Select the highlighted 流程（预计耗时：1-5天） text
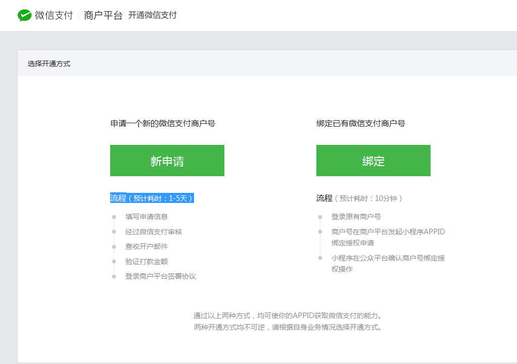The image size is (517, 364). pyautogui.click(x=152, y=198)
